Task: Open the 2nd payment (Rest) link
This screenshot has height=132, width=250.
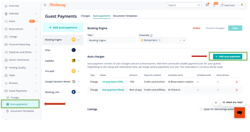Action: coord(113,90)
